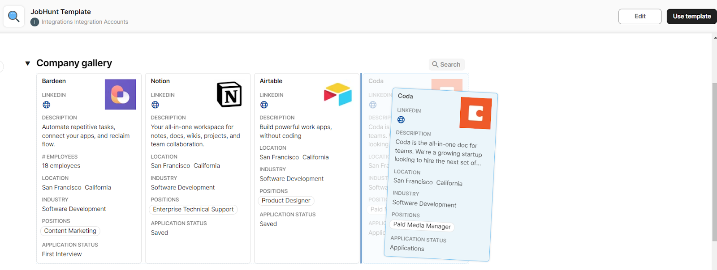
Task: Open Notion's LinkedIn globe icon
Action: (155, 105)
